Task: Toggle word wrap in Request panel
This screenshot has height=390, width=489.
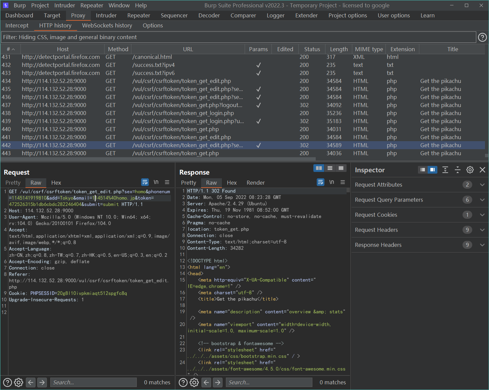Action: [145, 182]
